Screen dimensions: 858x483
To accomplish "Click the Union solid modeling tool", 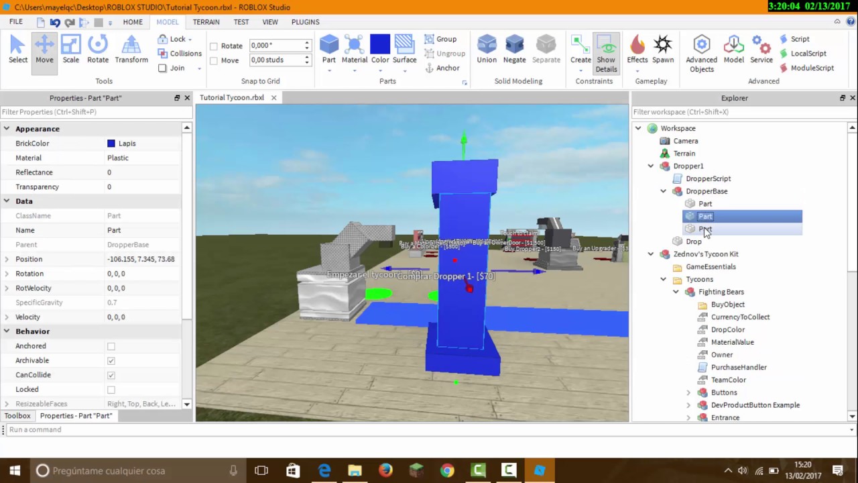I will coord(487,50).
